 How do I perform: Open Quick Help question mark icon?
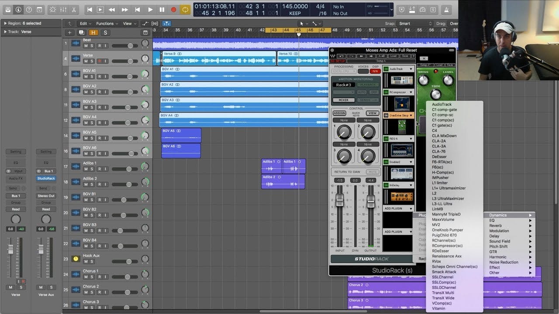click(x=29, y=9)
